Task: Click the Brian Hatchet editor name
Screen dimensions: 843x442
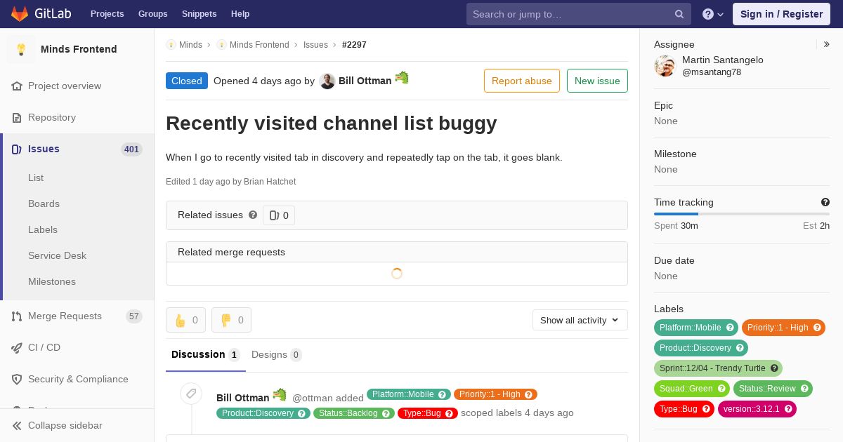Action: pos(270,182)
